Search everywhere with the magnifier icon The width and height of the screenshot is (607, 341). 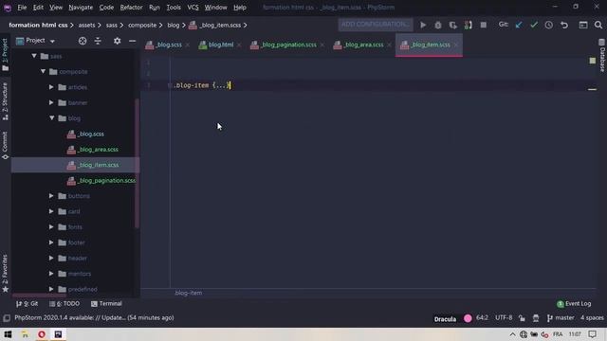click(x=598, y=26)
